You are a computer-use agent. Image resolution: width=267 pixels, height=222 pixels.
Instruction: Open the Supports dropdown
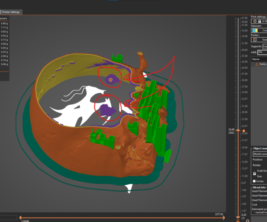point(264,46)
